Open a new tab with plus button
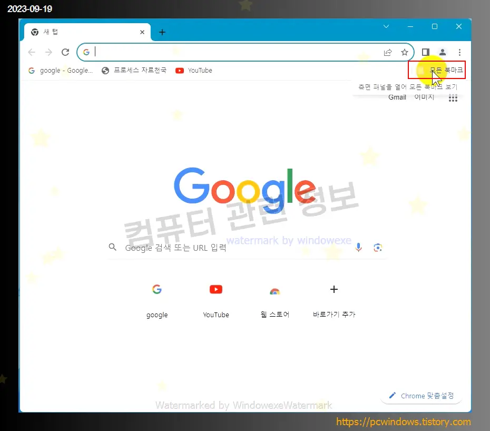490x431 pixels. pos(162,32)
